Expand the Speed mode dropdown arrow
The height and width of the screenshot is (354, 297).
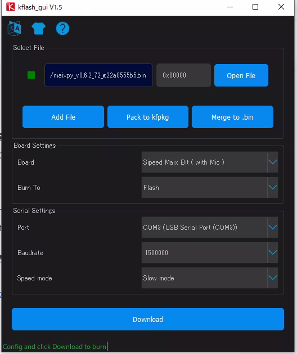(273, 278)
